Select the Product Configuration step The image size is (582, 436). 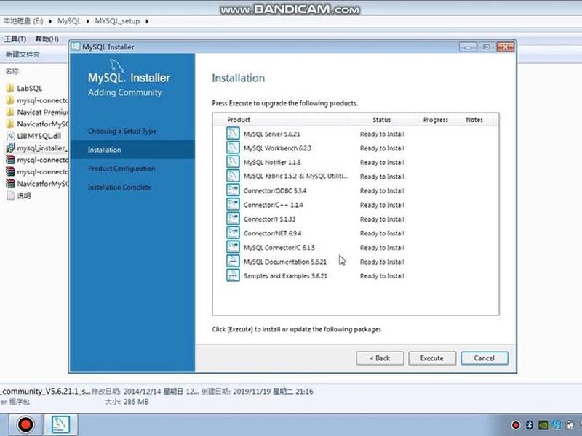click(x=121, y=169)
